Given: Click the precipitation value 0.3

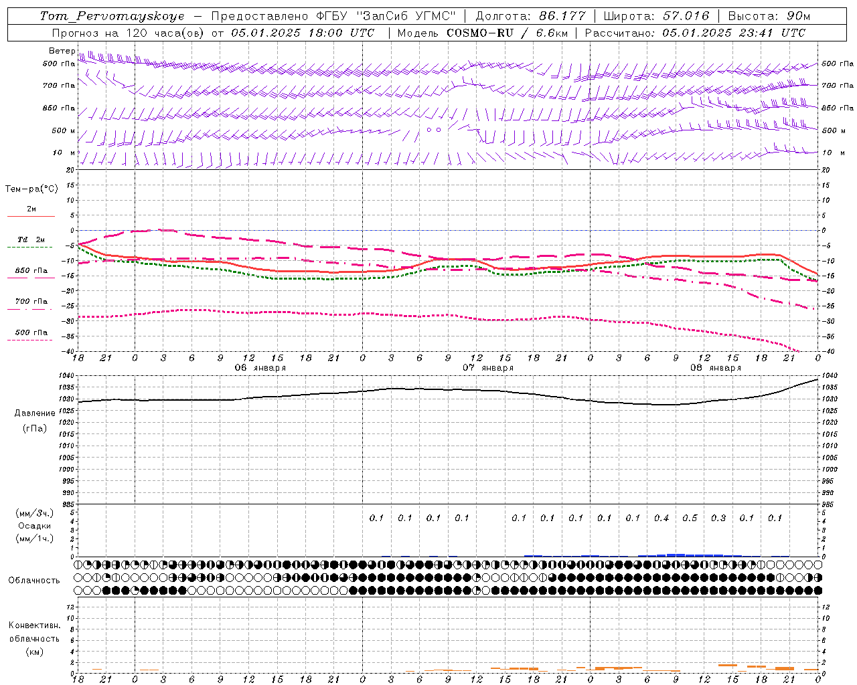Looking at the screenshot, I should point(718,518).
